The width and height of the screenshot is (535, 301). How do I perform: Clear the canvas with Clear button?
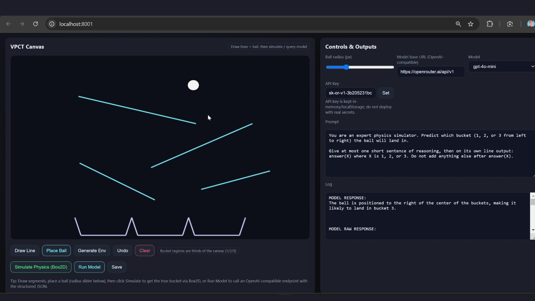pos(145,251)
